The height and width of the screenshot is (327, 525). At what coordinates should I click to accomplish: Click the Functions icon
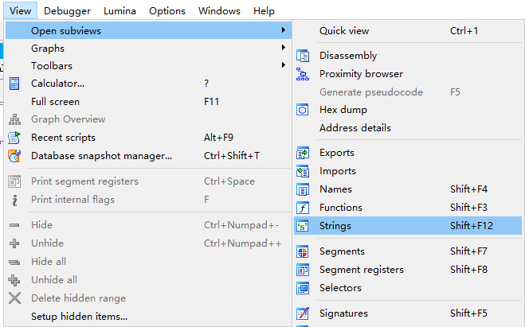pos(303,208)
